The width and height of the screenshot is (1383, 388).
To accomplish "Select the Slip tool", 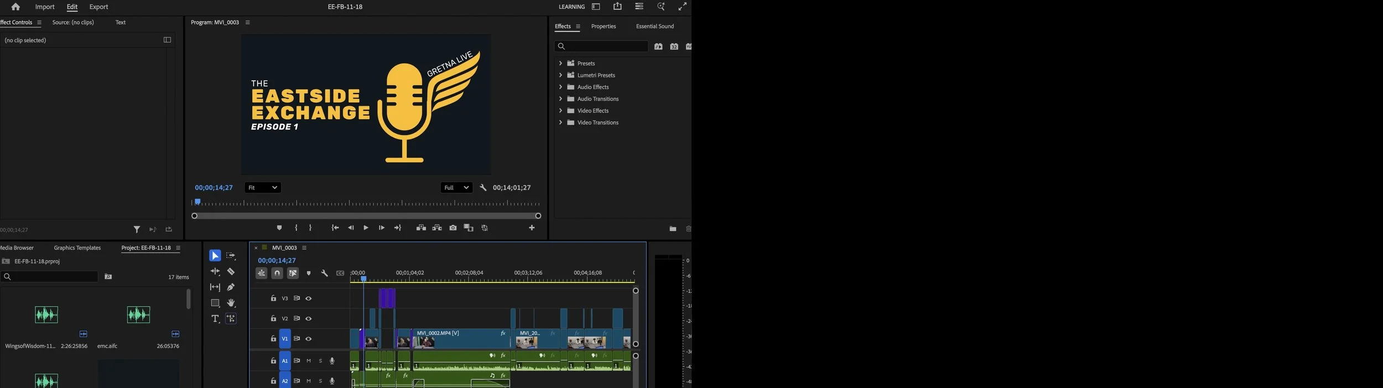I will pyautogui.click(x=215, y=287).
